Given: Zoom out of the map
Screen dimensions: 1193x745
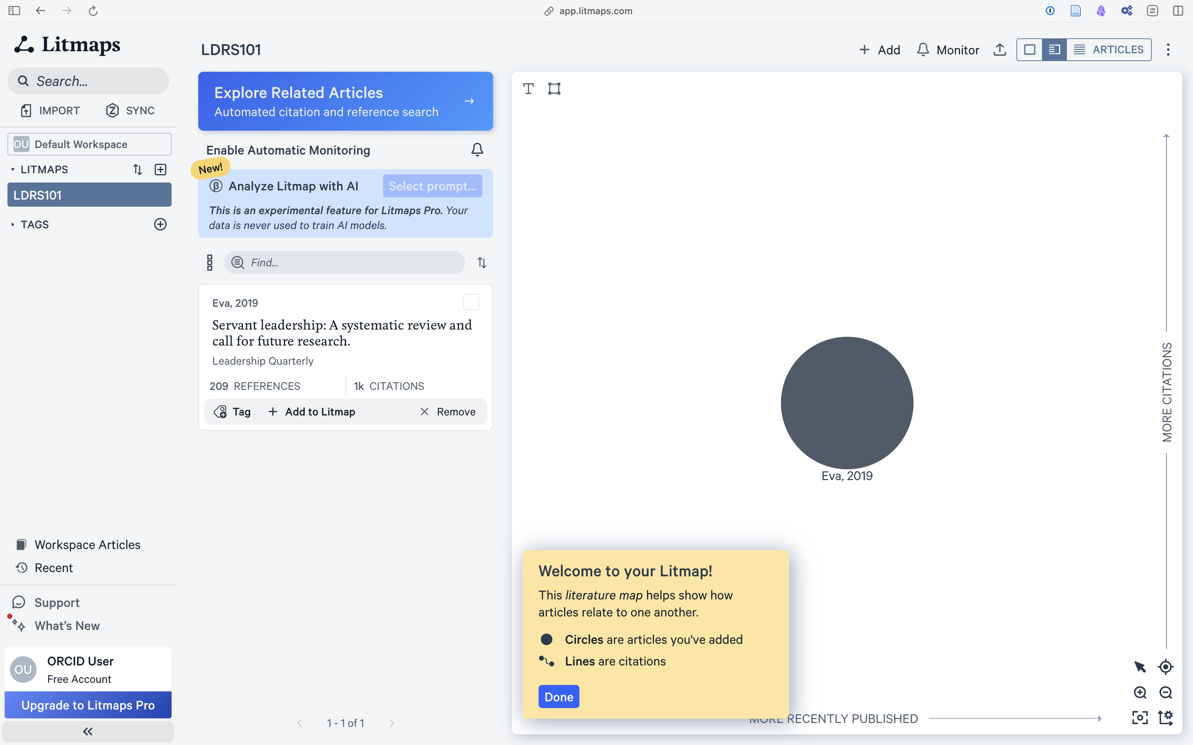Looking at the screenshot, I should pos(1165,692).
